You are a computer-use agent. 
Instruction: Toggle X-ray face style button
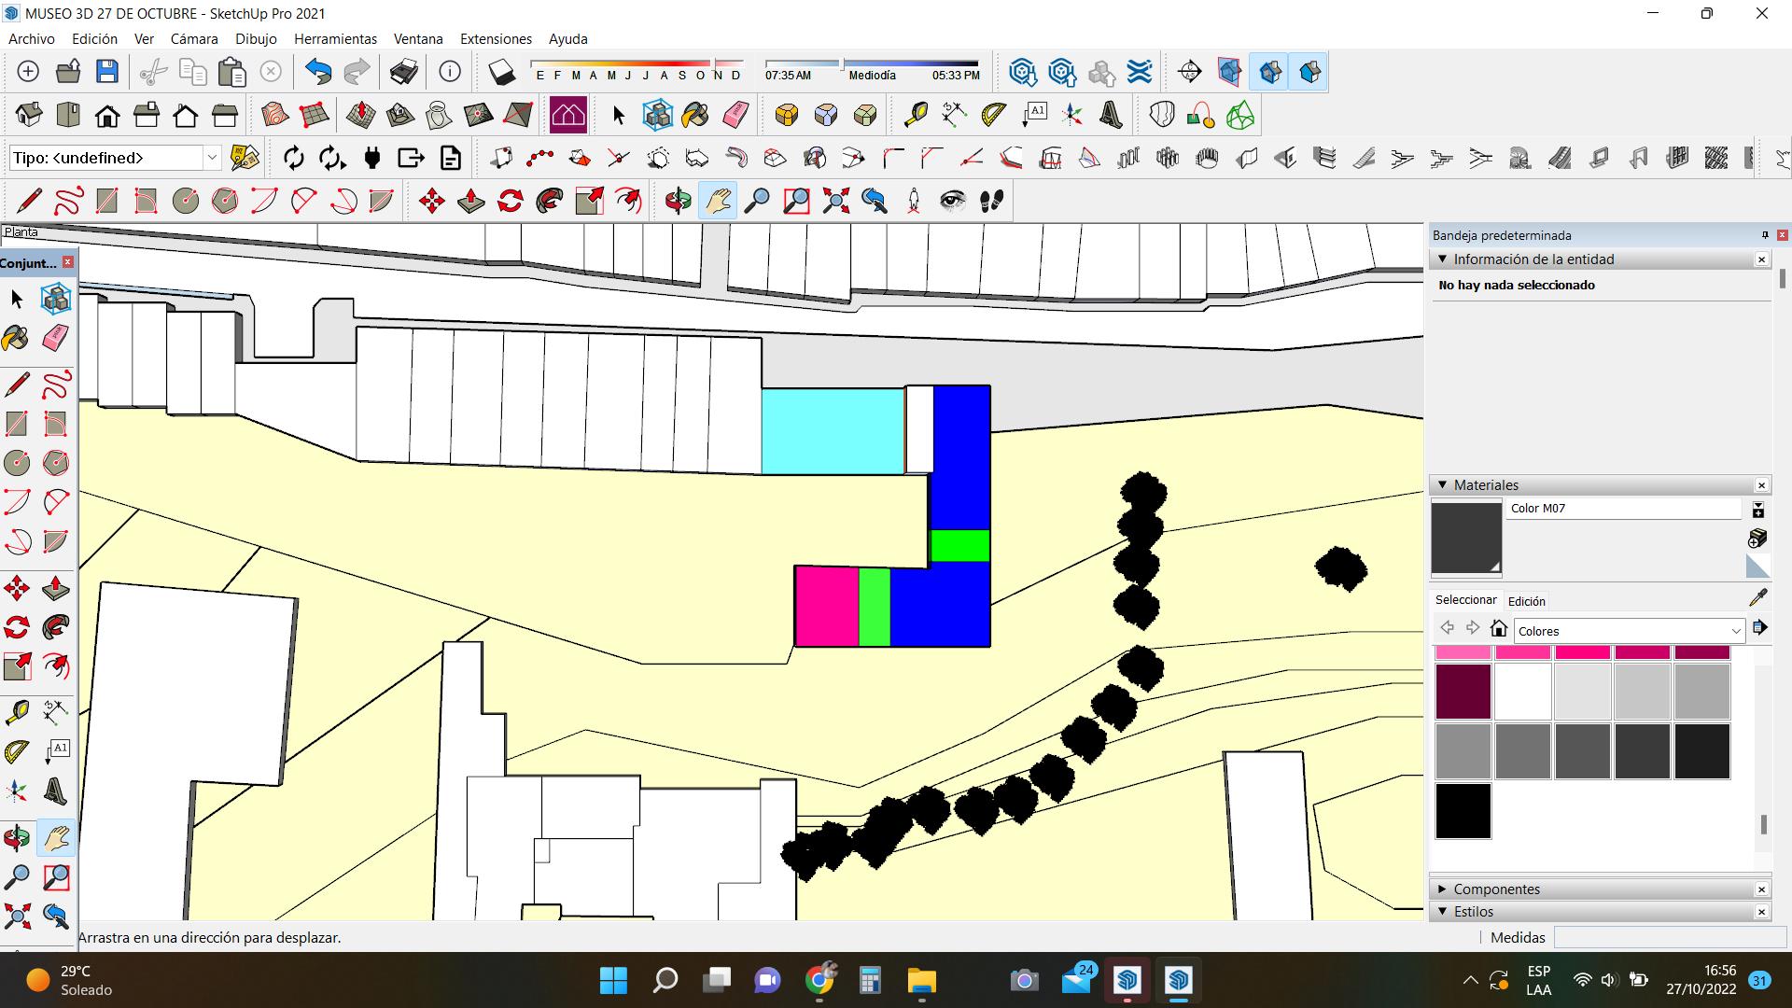(1229, 72)
